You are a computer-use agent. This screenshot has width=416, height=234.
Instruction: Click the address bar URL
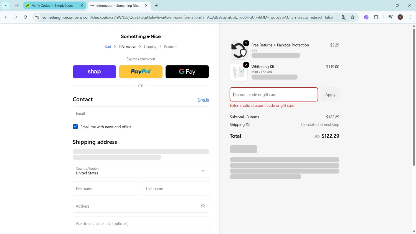pos(189,17)
